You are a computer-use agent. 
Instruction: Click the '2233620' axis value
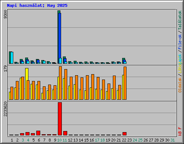pyautogui.click(x=5, y=109)
